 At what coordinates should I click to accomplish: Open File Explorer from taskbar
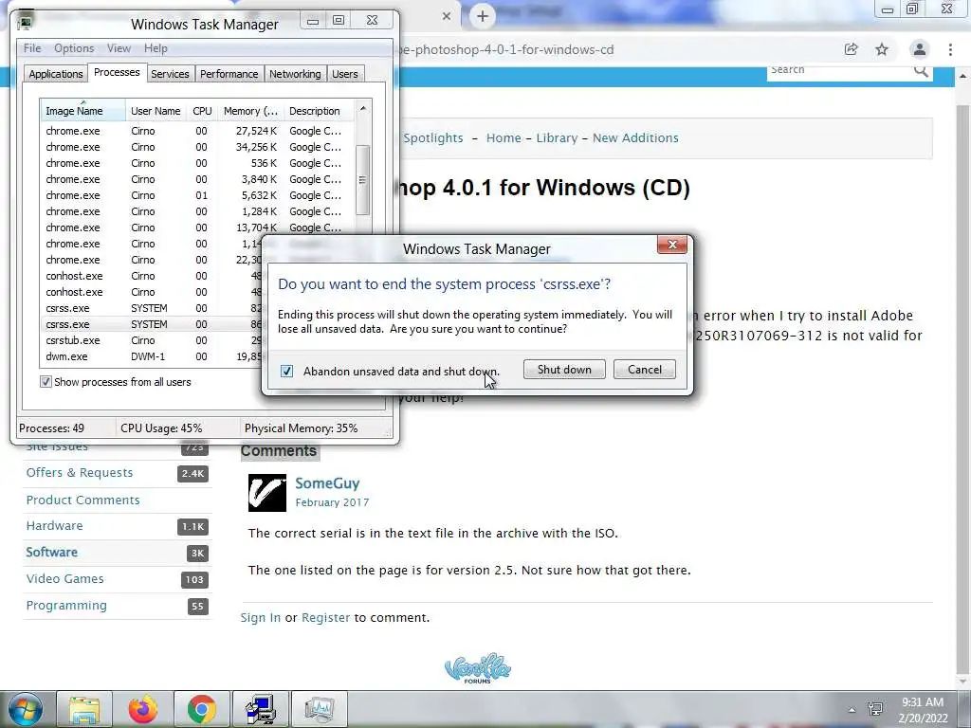pos(84,709)
